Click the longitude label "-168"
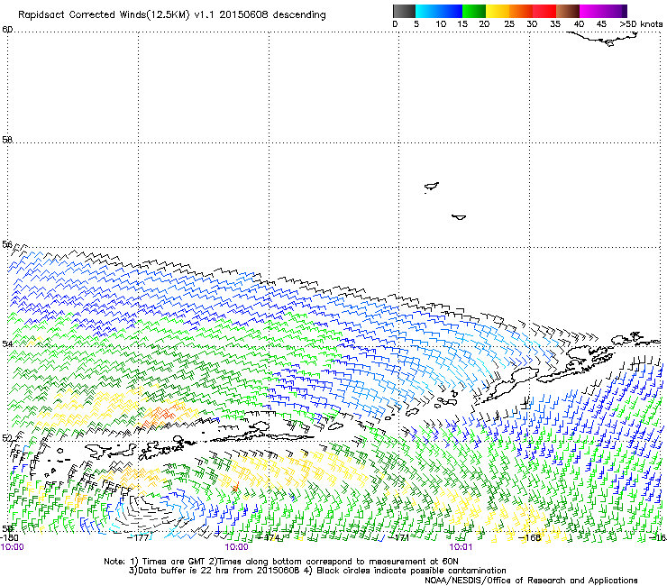This screenshot has height=586, width=667. [530, 537]
